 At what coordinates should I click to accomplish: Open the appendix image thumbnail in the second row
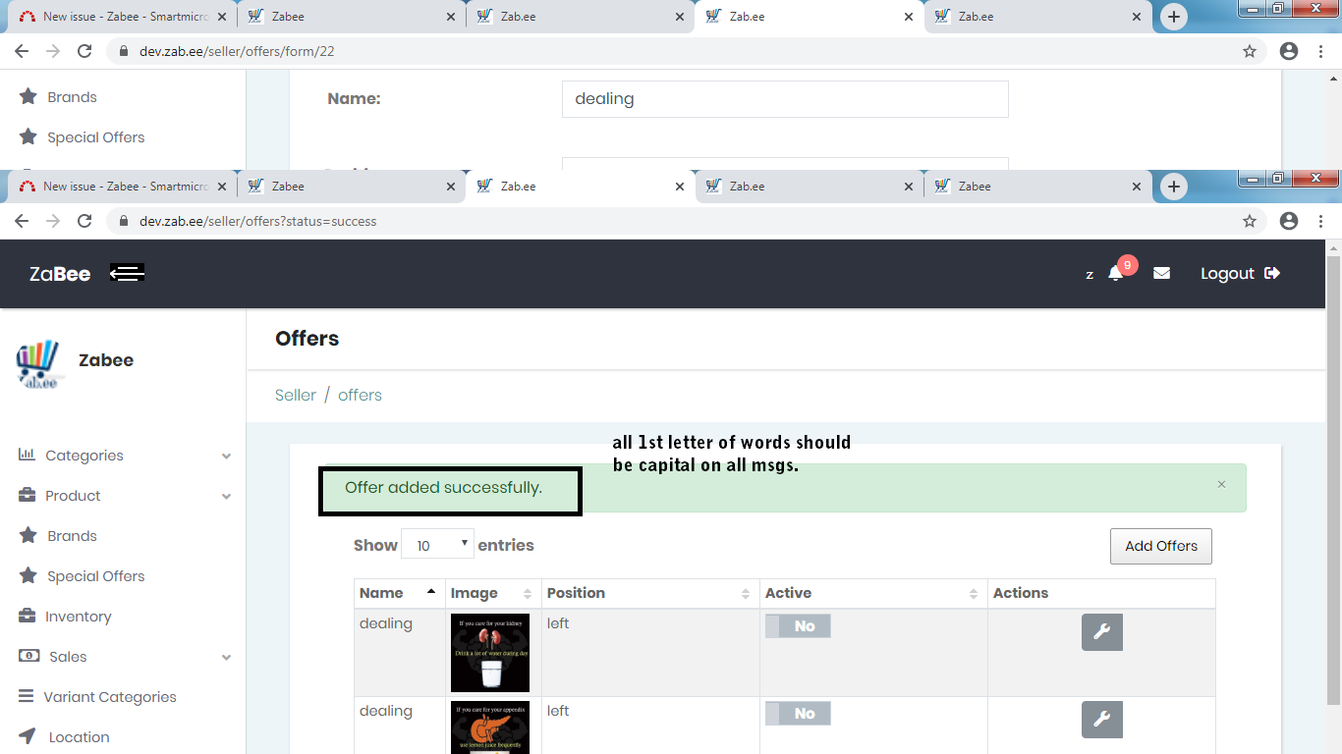(x=490, y=727)
